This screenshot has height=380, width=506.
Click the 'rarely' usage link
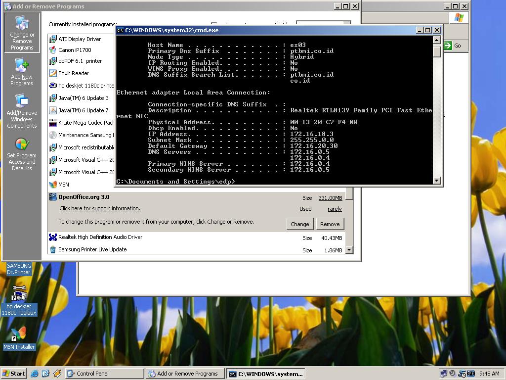coord(335,209)
